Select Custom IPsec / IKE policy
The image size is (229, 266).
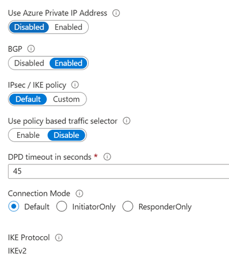click(x=66, y=99)
